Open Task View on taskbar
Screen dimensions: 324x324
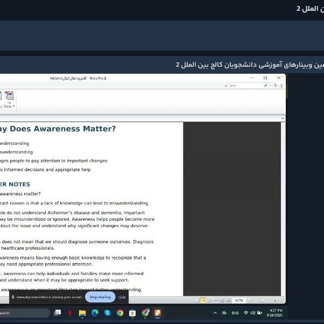57,313
